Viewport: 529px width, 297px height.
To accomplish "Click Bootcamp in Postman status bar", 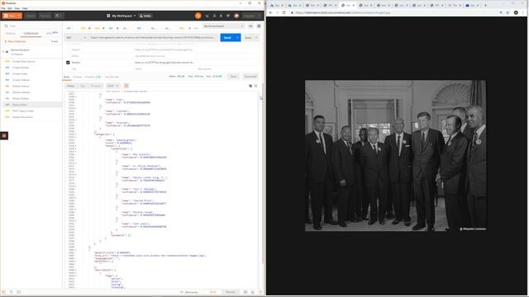I will 189,292.
